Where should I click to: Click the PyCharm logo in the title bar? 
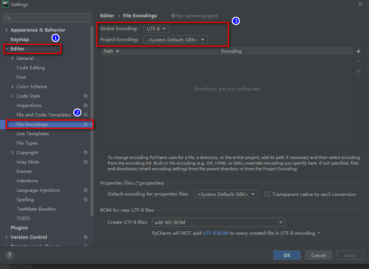coord(5,4)
